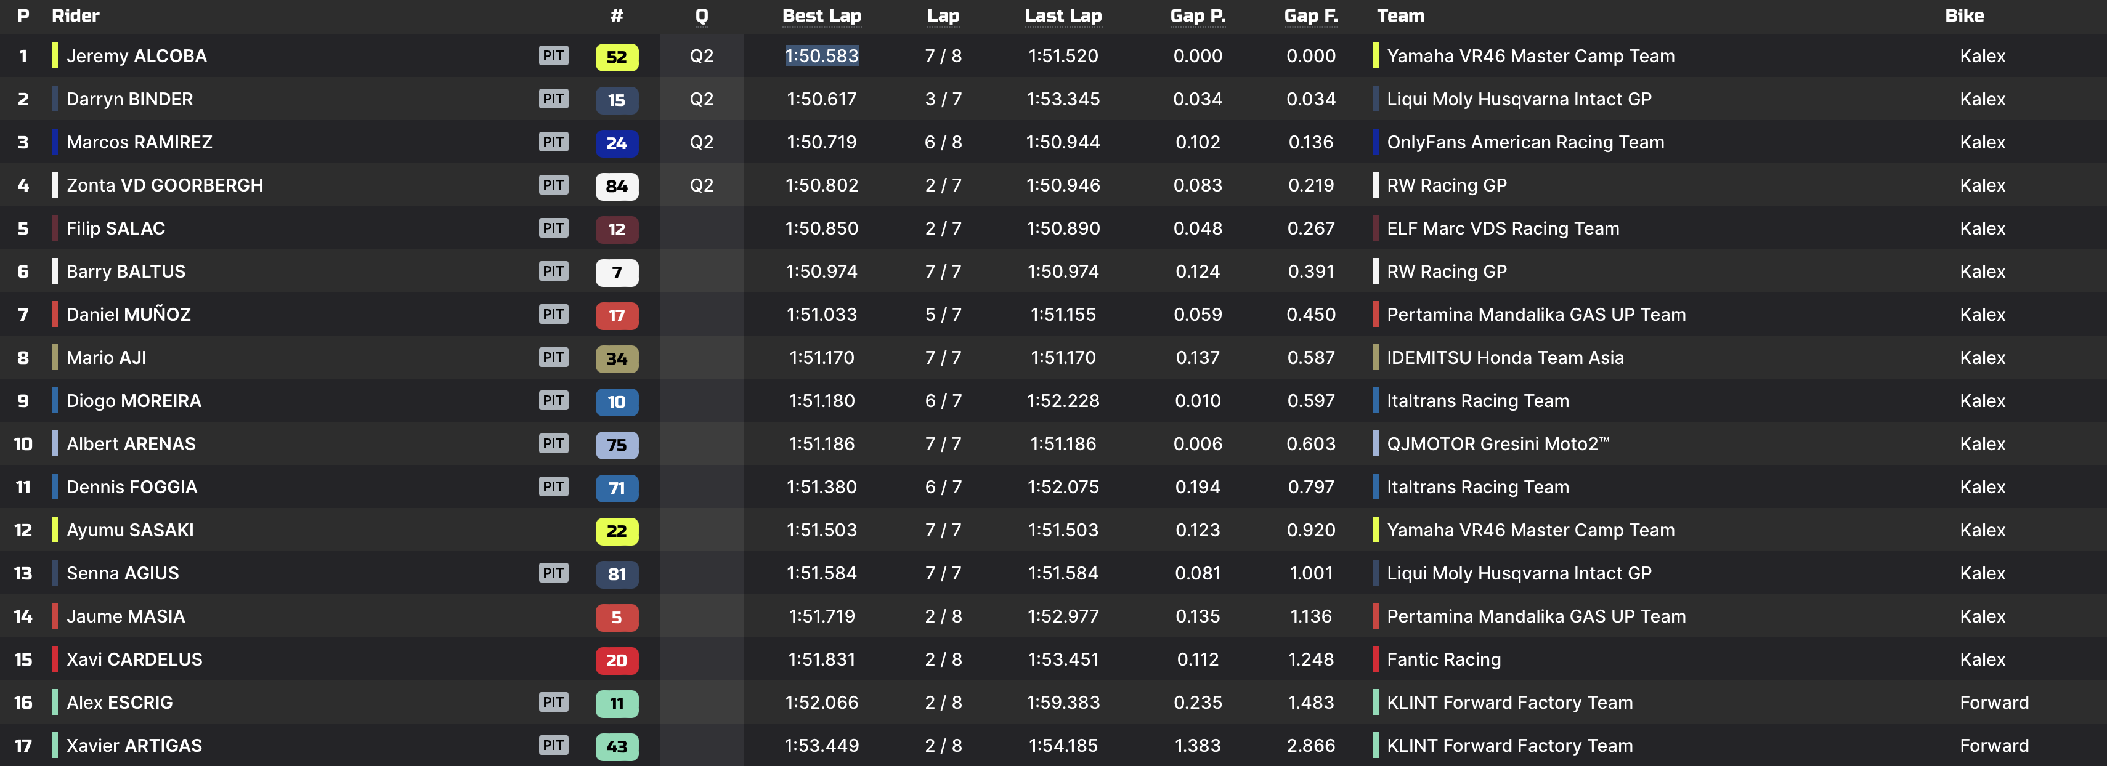Click the Gap F. column header

pos(1310,15)
